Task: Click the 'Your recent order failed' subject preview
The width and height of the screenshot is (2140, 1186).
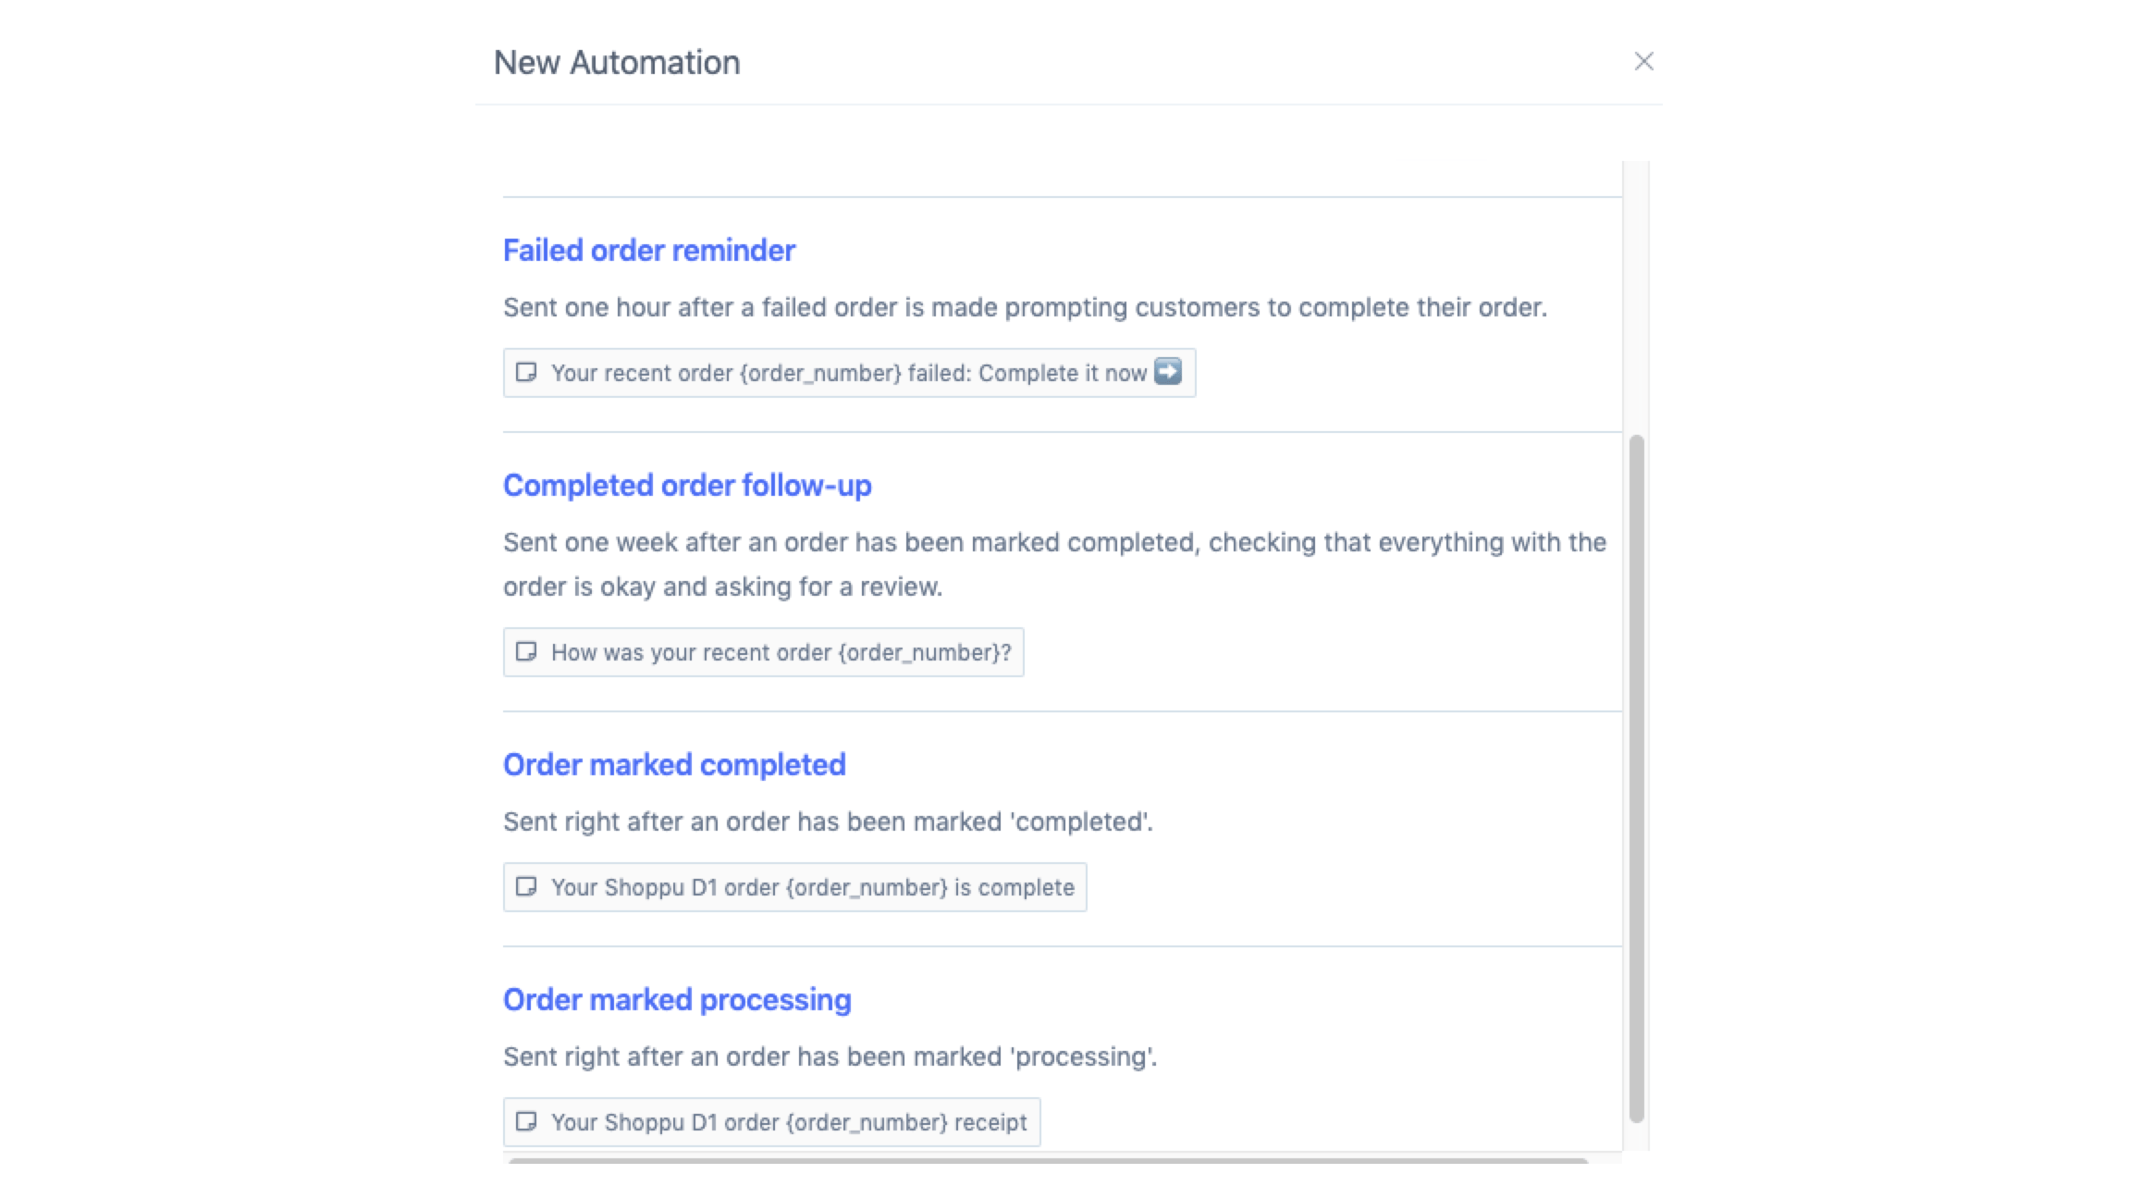Action: pos(847,374)
